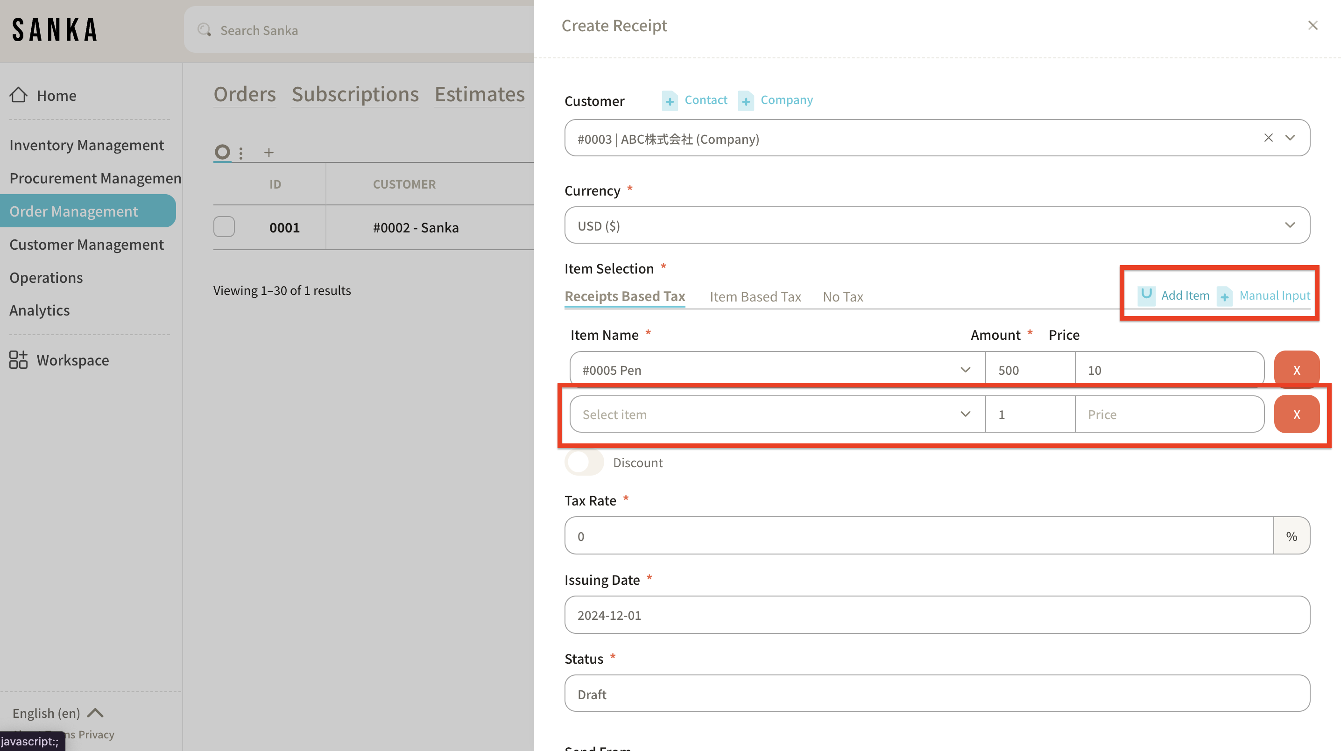The image size is (1341, 751).
Task: Open Customer Management in the sidebar
Action: (86, 244)
